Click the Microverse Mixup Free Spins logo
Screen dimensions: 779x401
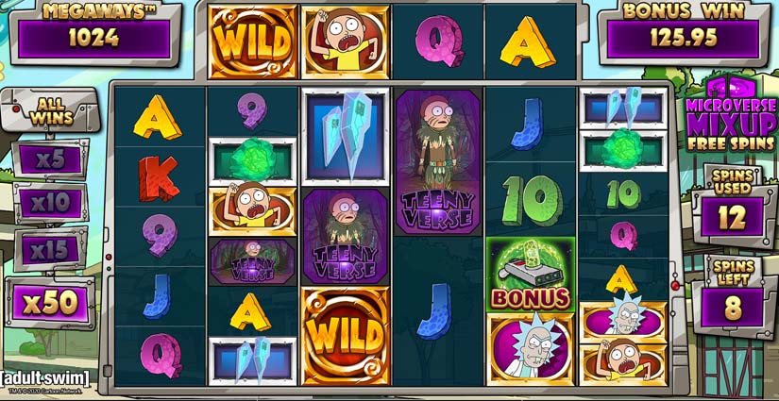point(731,115)
